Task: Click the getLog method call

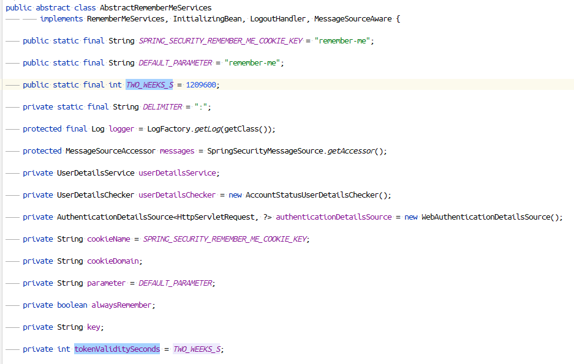Action: point(207,129)
